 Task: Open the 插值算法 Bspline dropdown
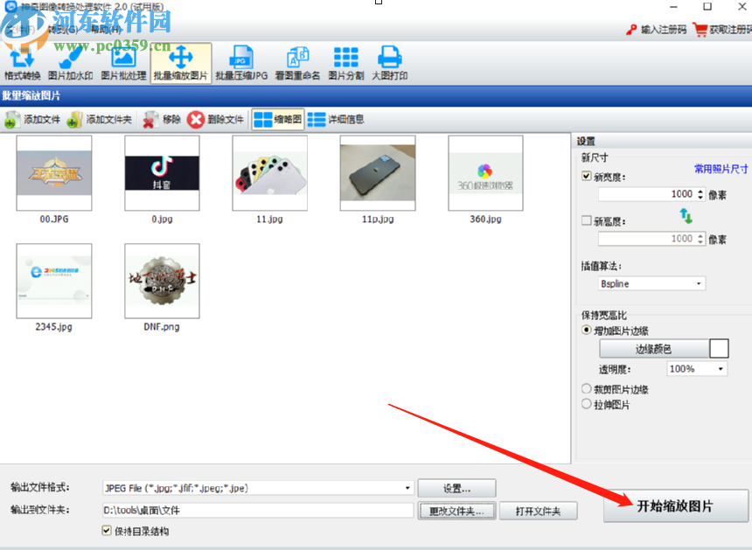(x=651, y=283)
